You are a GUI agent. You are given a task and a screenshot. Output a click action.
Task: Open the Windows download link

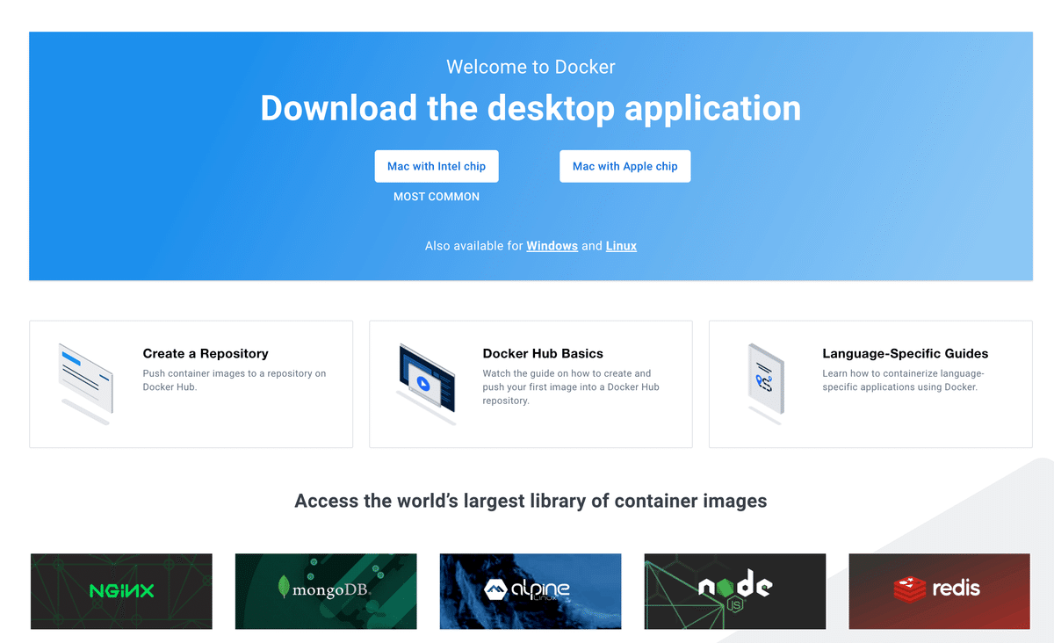[x=552, y=246]
